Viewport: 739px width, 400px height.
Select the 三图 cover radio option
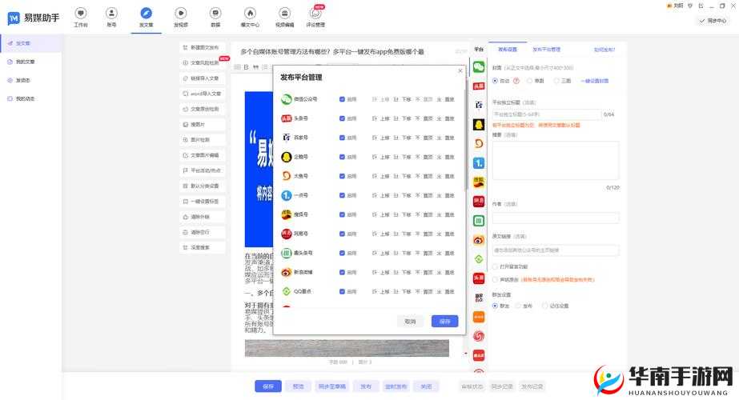tap(556, 81)
